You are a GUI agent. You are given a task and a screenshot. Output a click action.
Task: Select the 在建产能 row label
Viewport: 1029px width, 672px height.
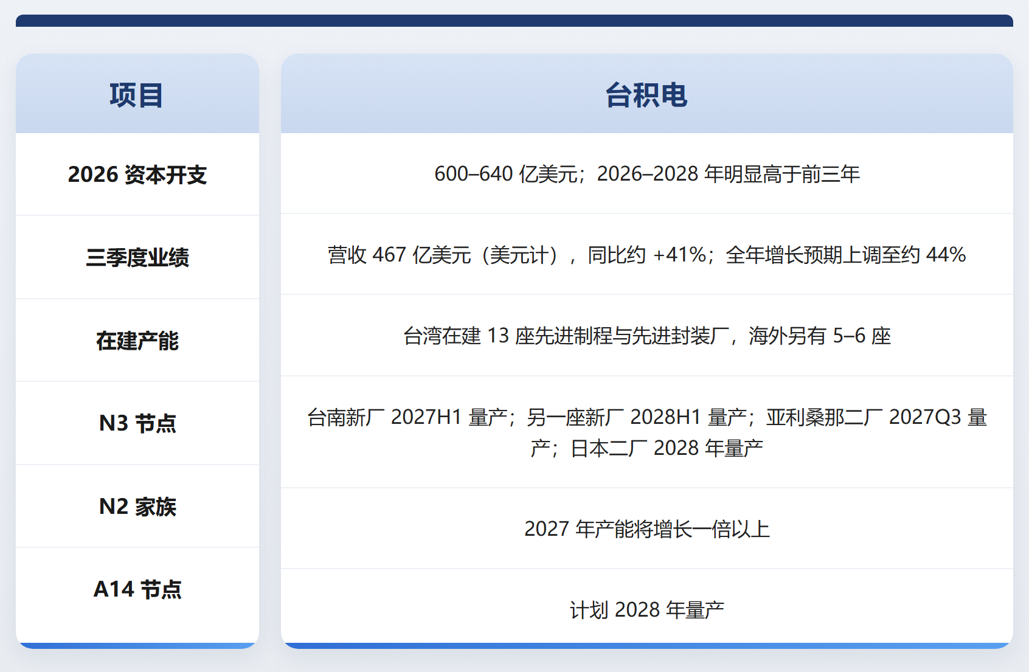137,341
